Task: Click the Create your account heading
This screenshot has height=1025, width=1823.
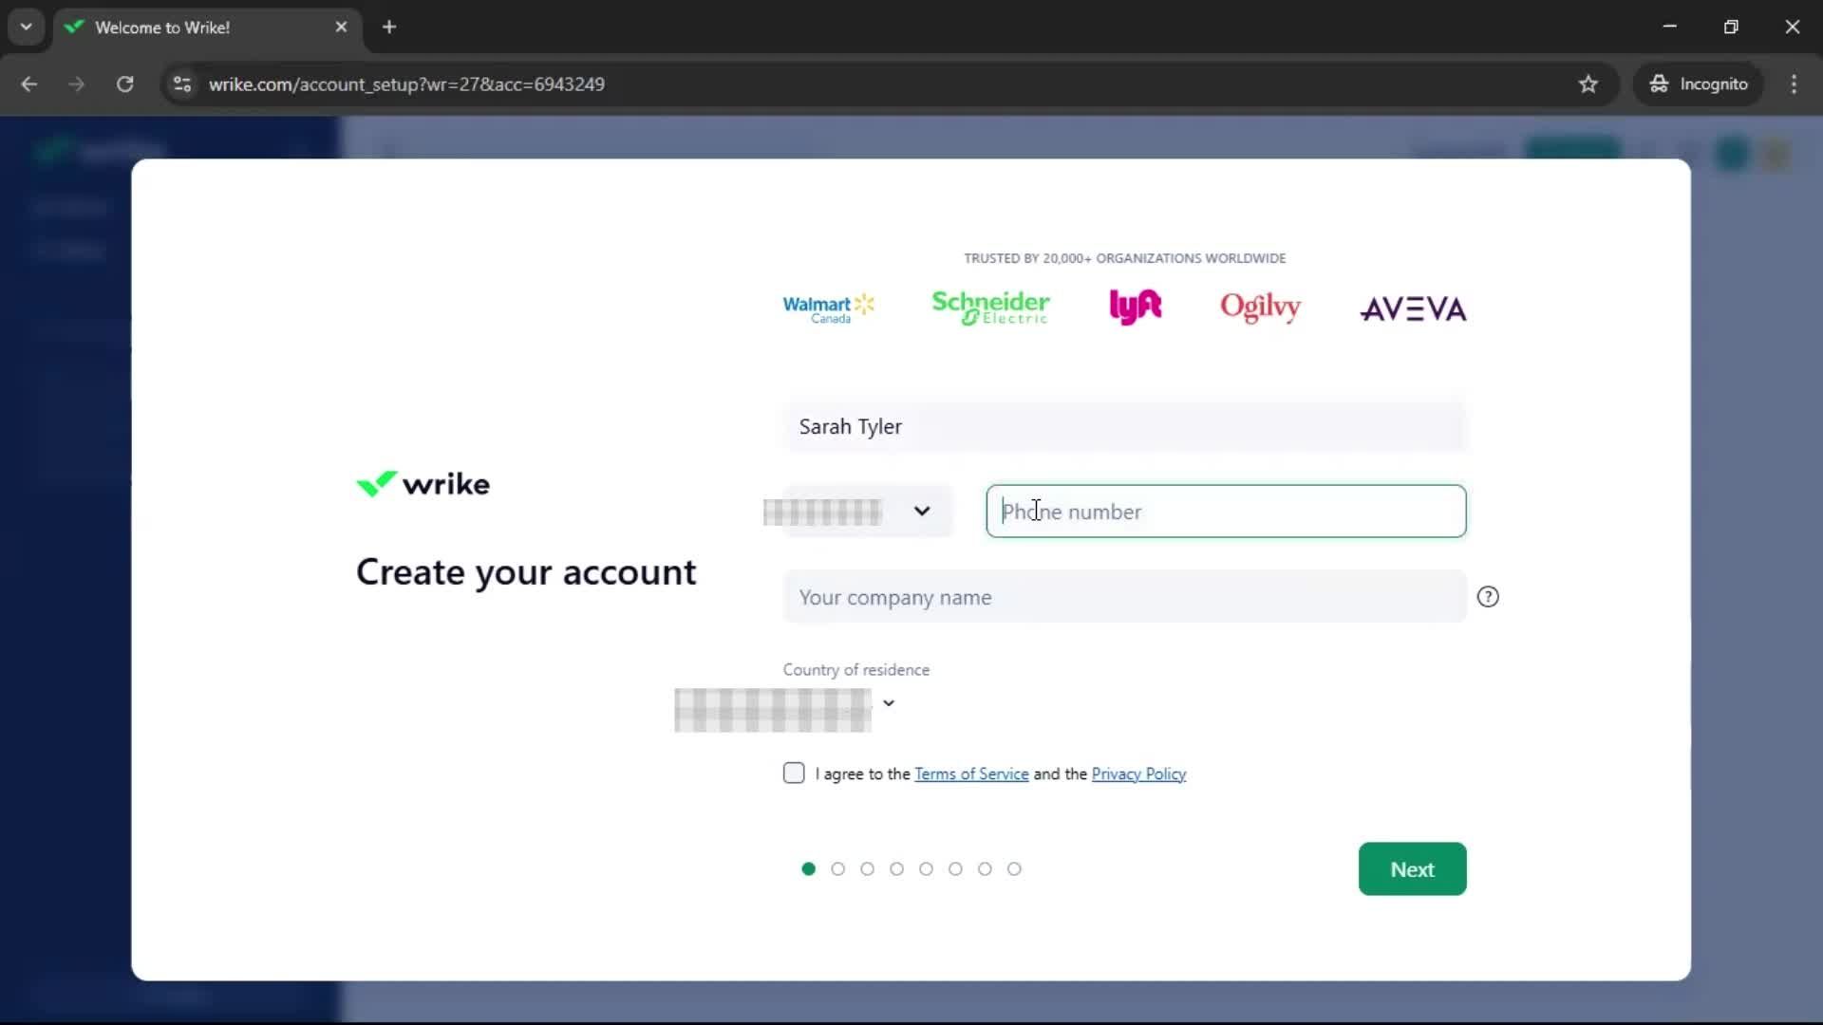Action: click(526, 573)
